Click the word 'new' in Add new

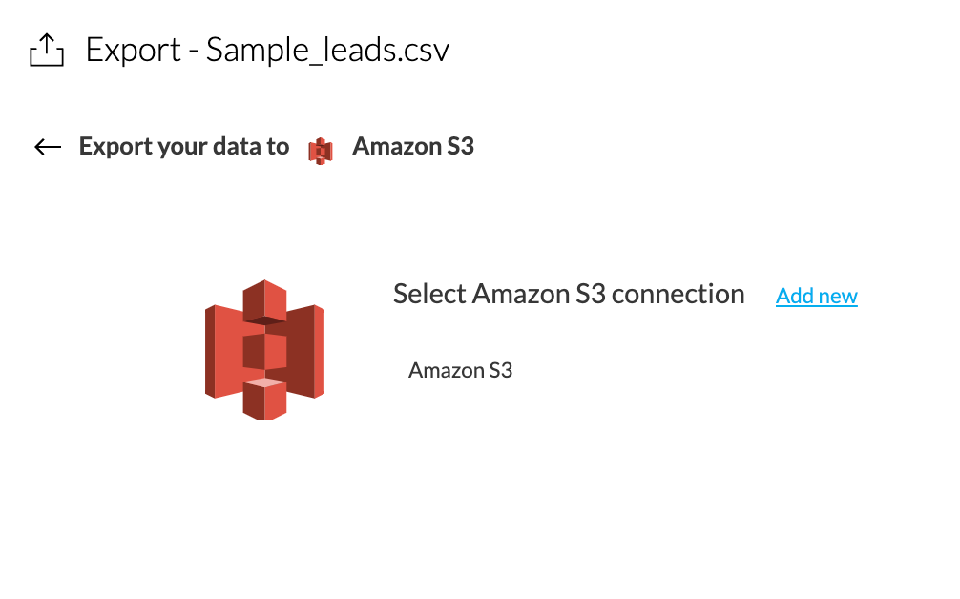pos(838,297)
